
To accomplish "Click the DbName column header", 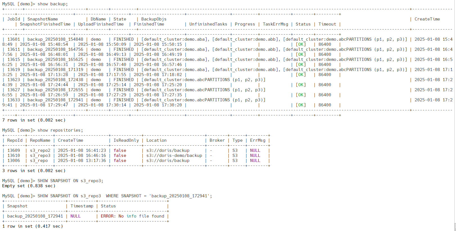I will tap(98, 19).
